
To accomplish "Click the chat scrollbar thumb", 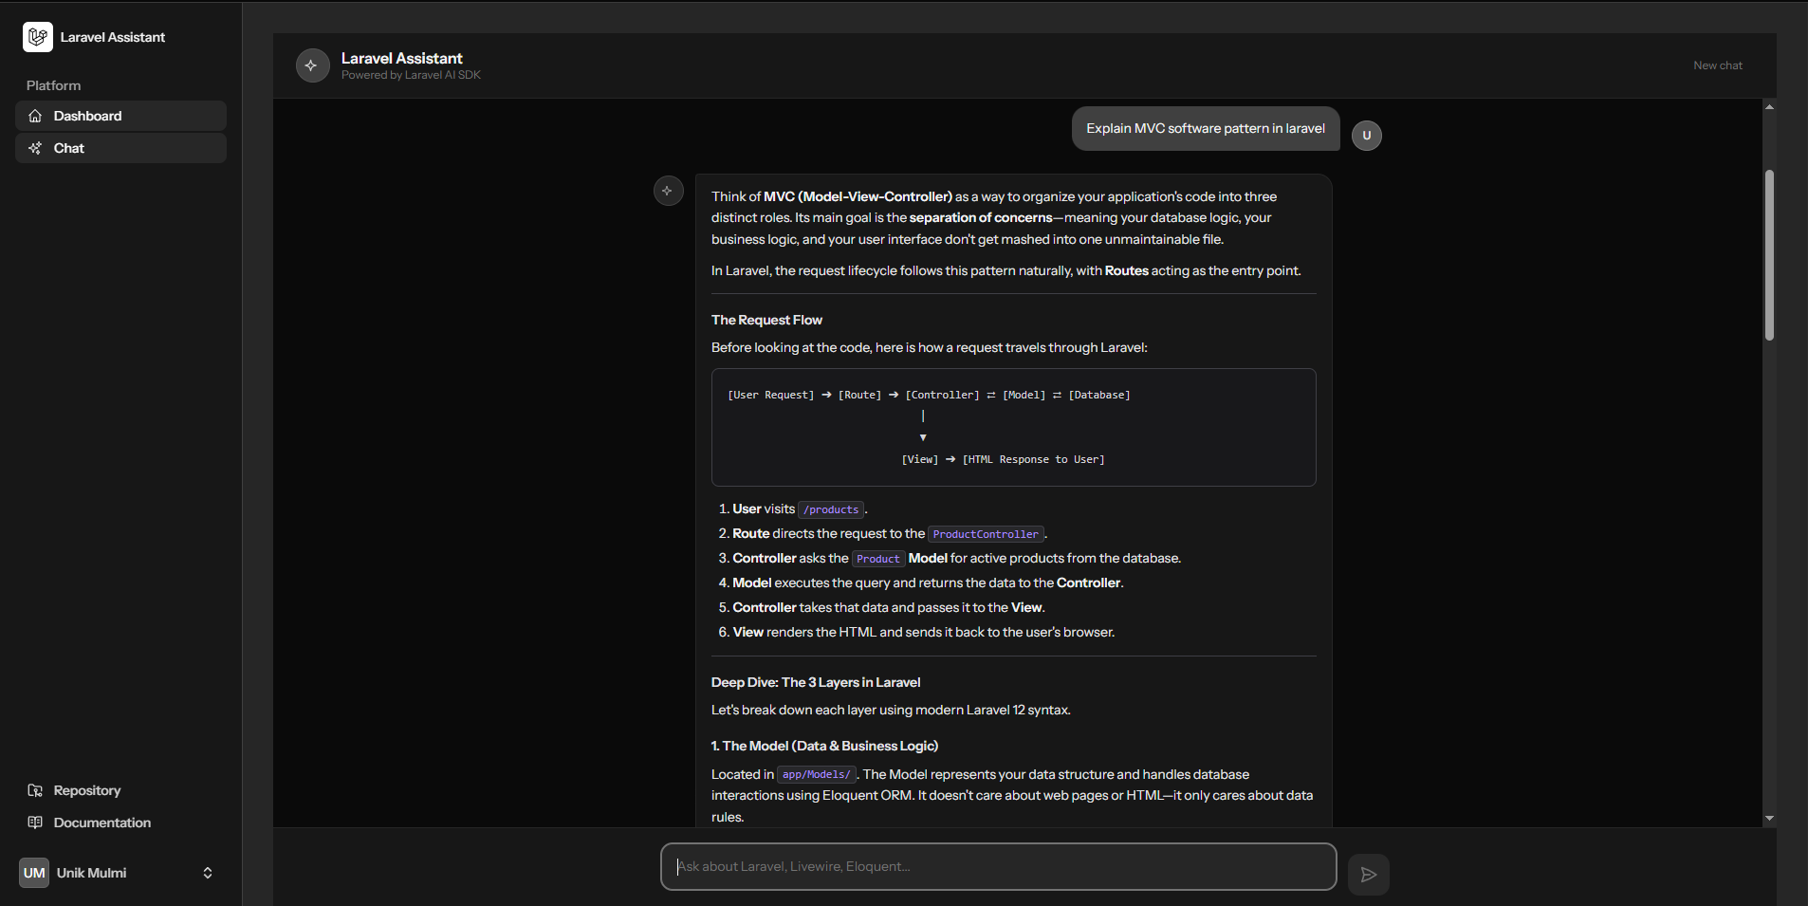I will (1769, 255).
